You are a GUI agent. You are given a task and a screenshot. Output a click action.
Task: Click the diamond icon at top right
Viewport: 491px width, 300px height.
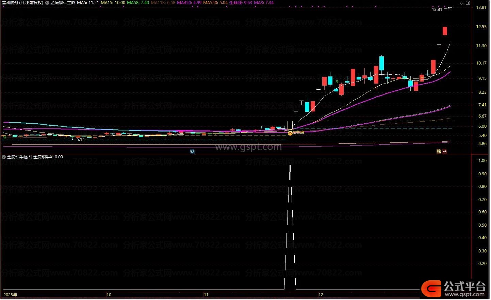462,3
